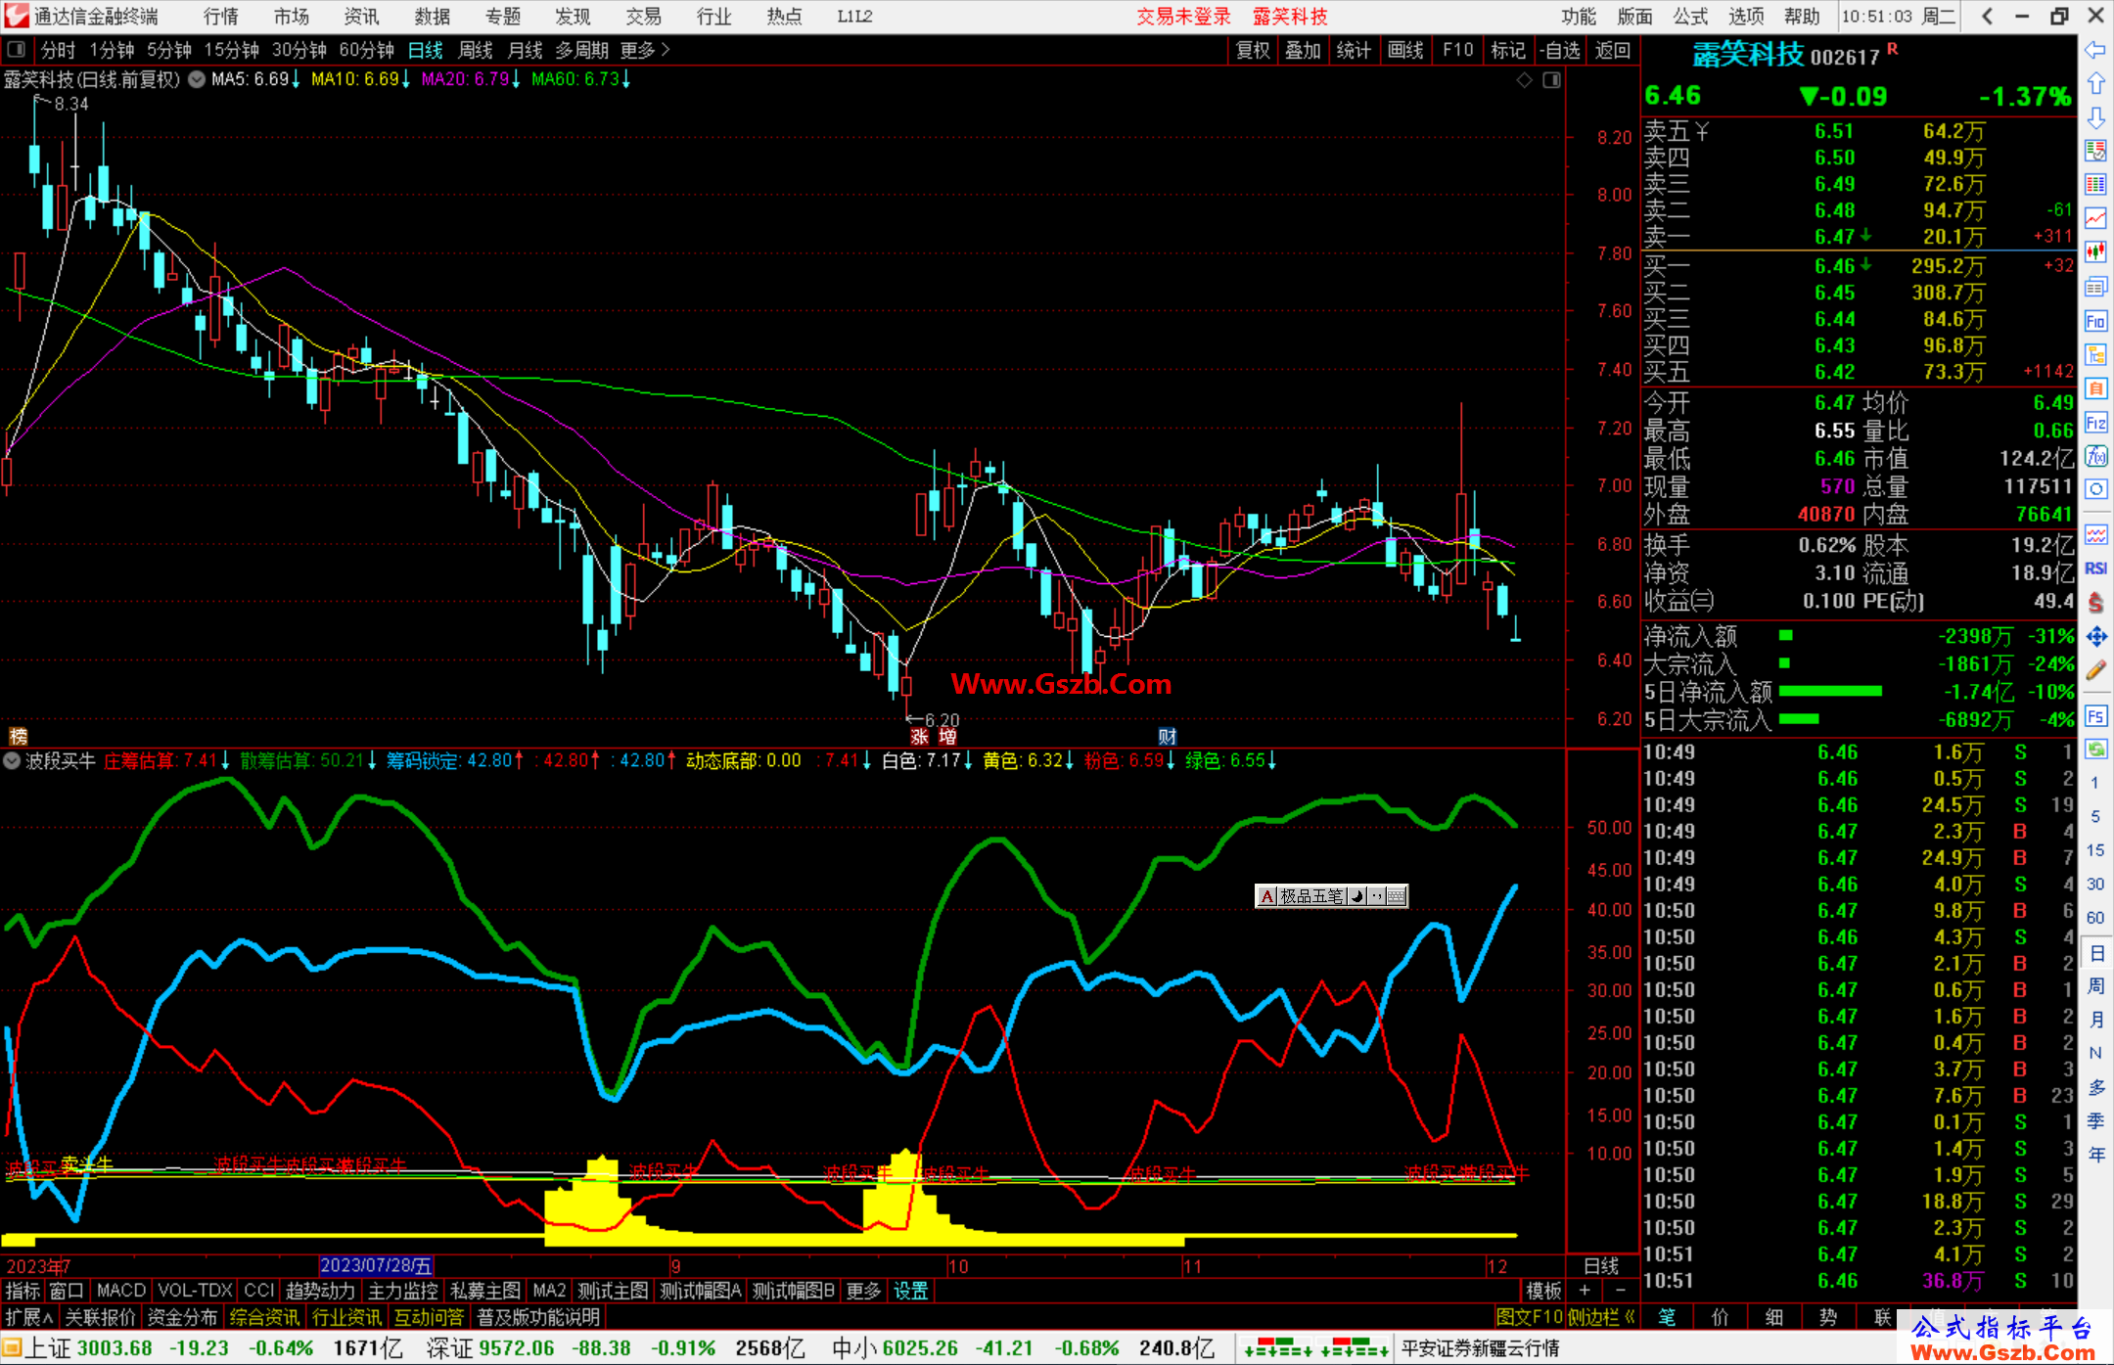Click the circle-shape icon in right sidebar
This screenshot has width=2114, height=1365.
[x=2095, y=489]
